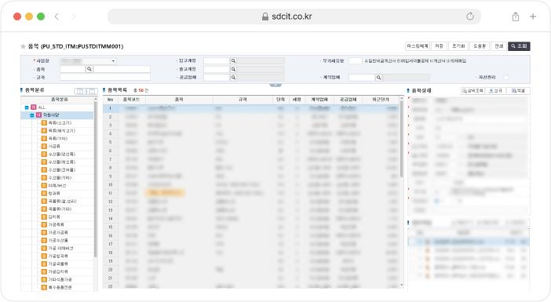Viewport: 551px width, 302px height.
Task: Select 수산물(해조류) category icon
Action: tap(44, 162)
